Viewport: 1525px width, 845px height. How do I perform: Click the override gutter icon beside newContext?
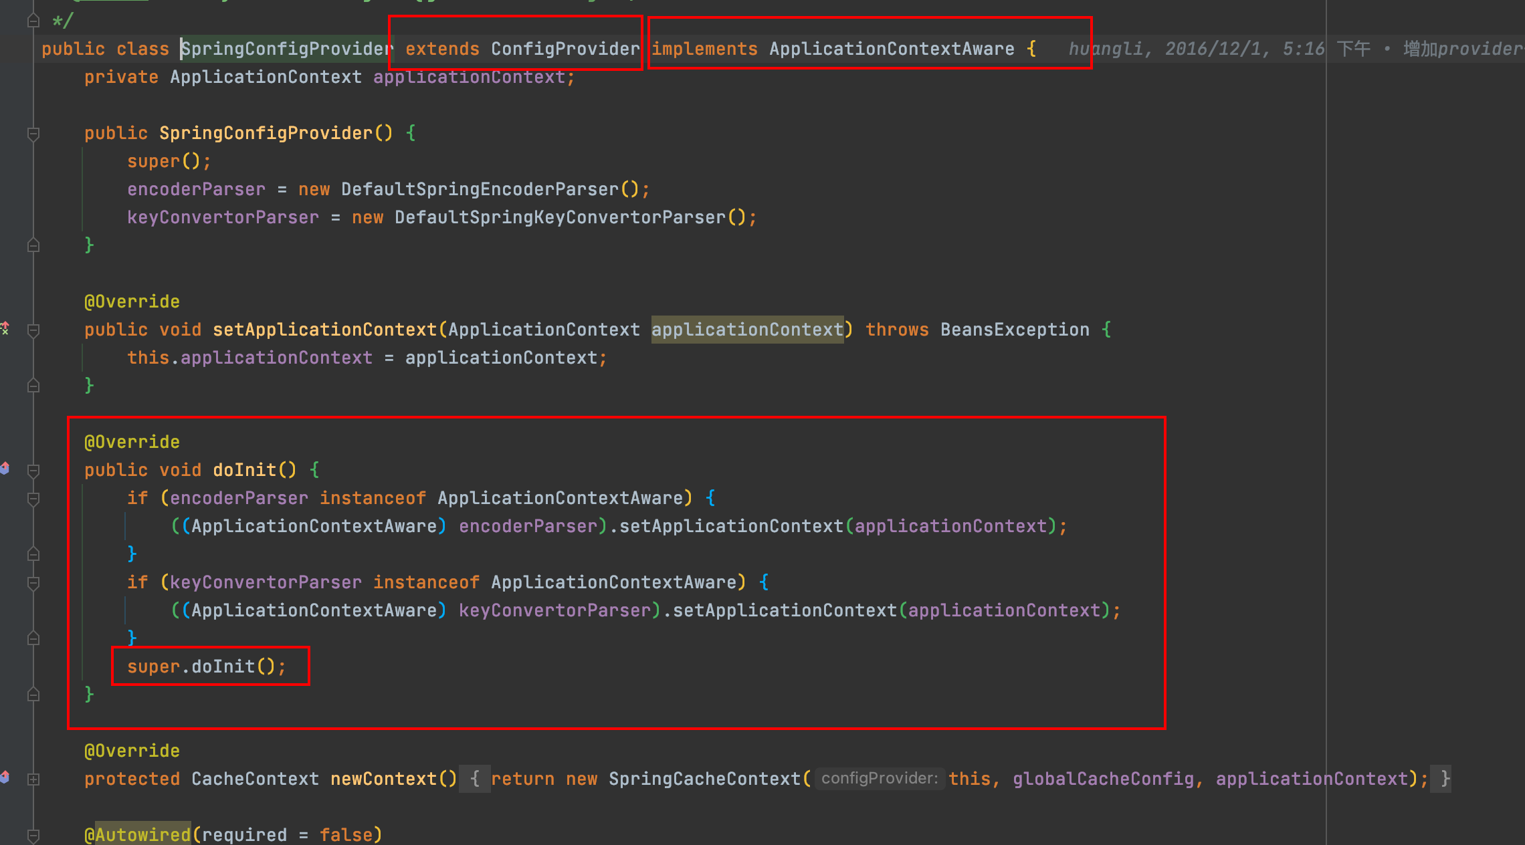coord(5,777)
